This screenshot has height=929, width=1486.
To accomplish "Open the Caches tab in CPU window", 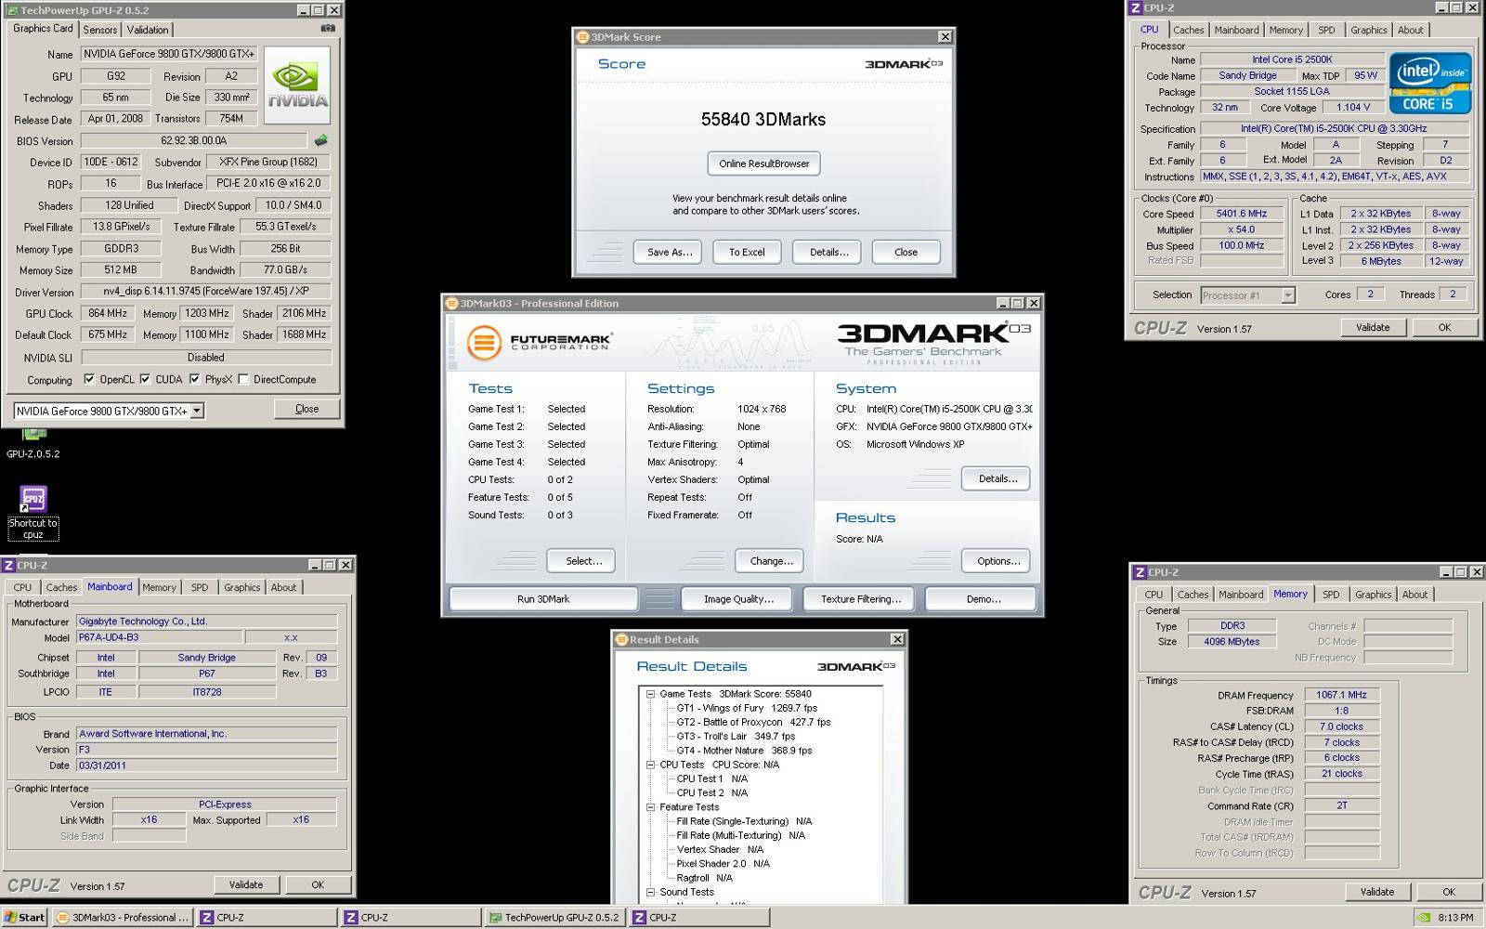I will [1188, 30].
